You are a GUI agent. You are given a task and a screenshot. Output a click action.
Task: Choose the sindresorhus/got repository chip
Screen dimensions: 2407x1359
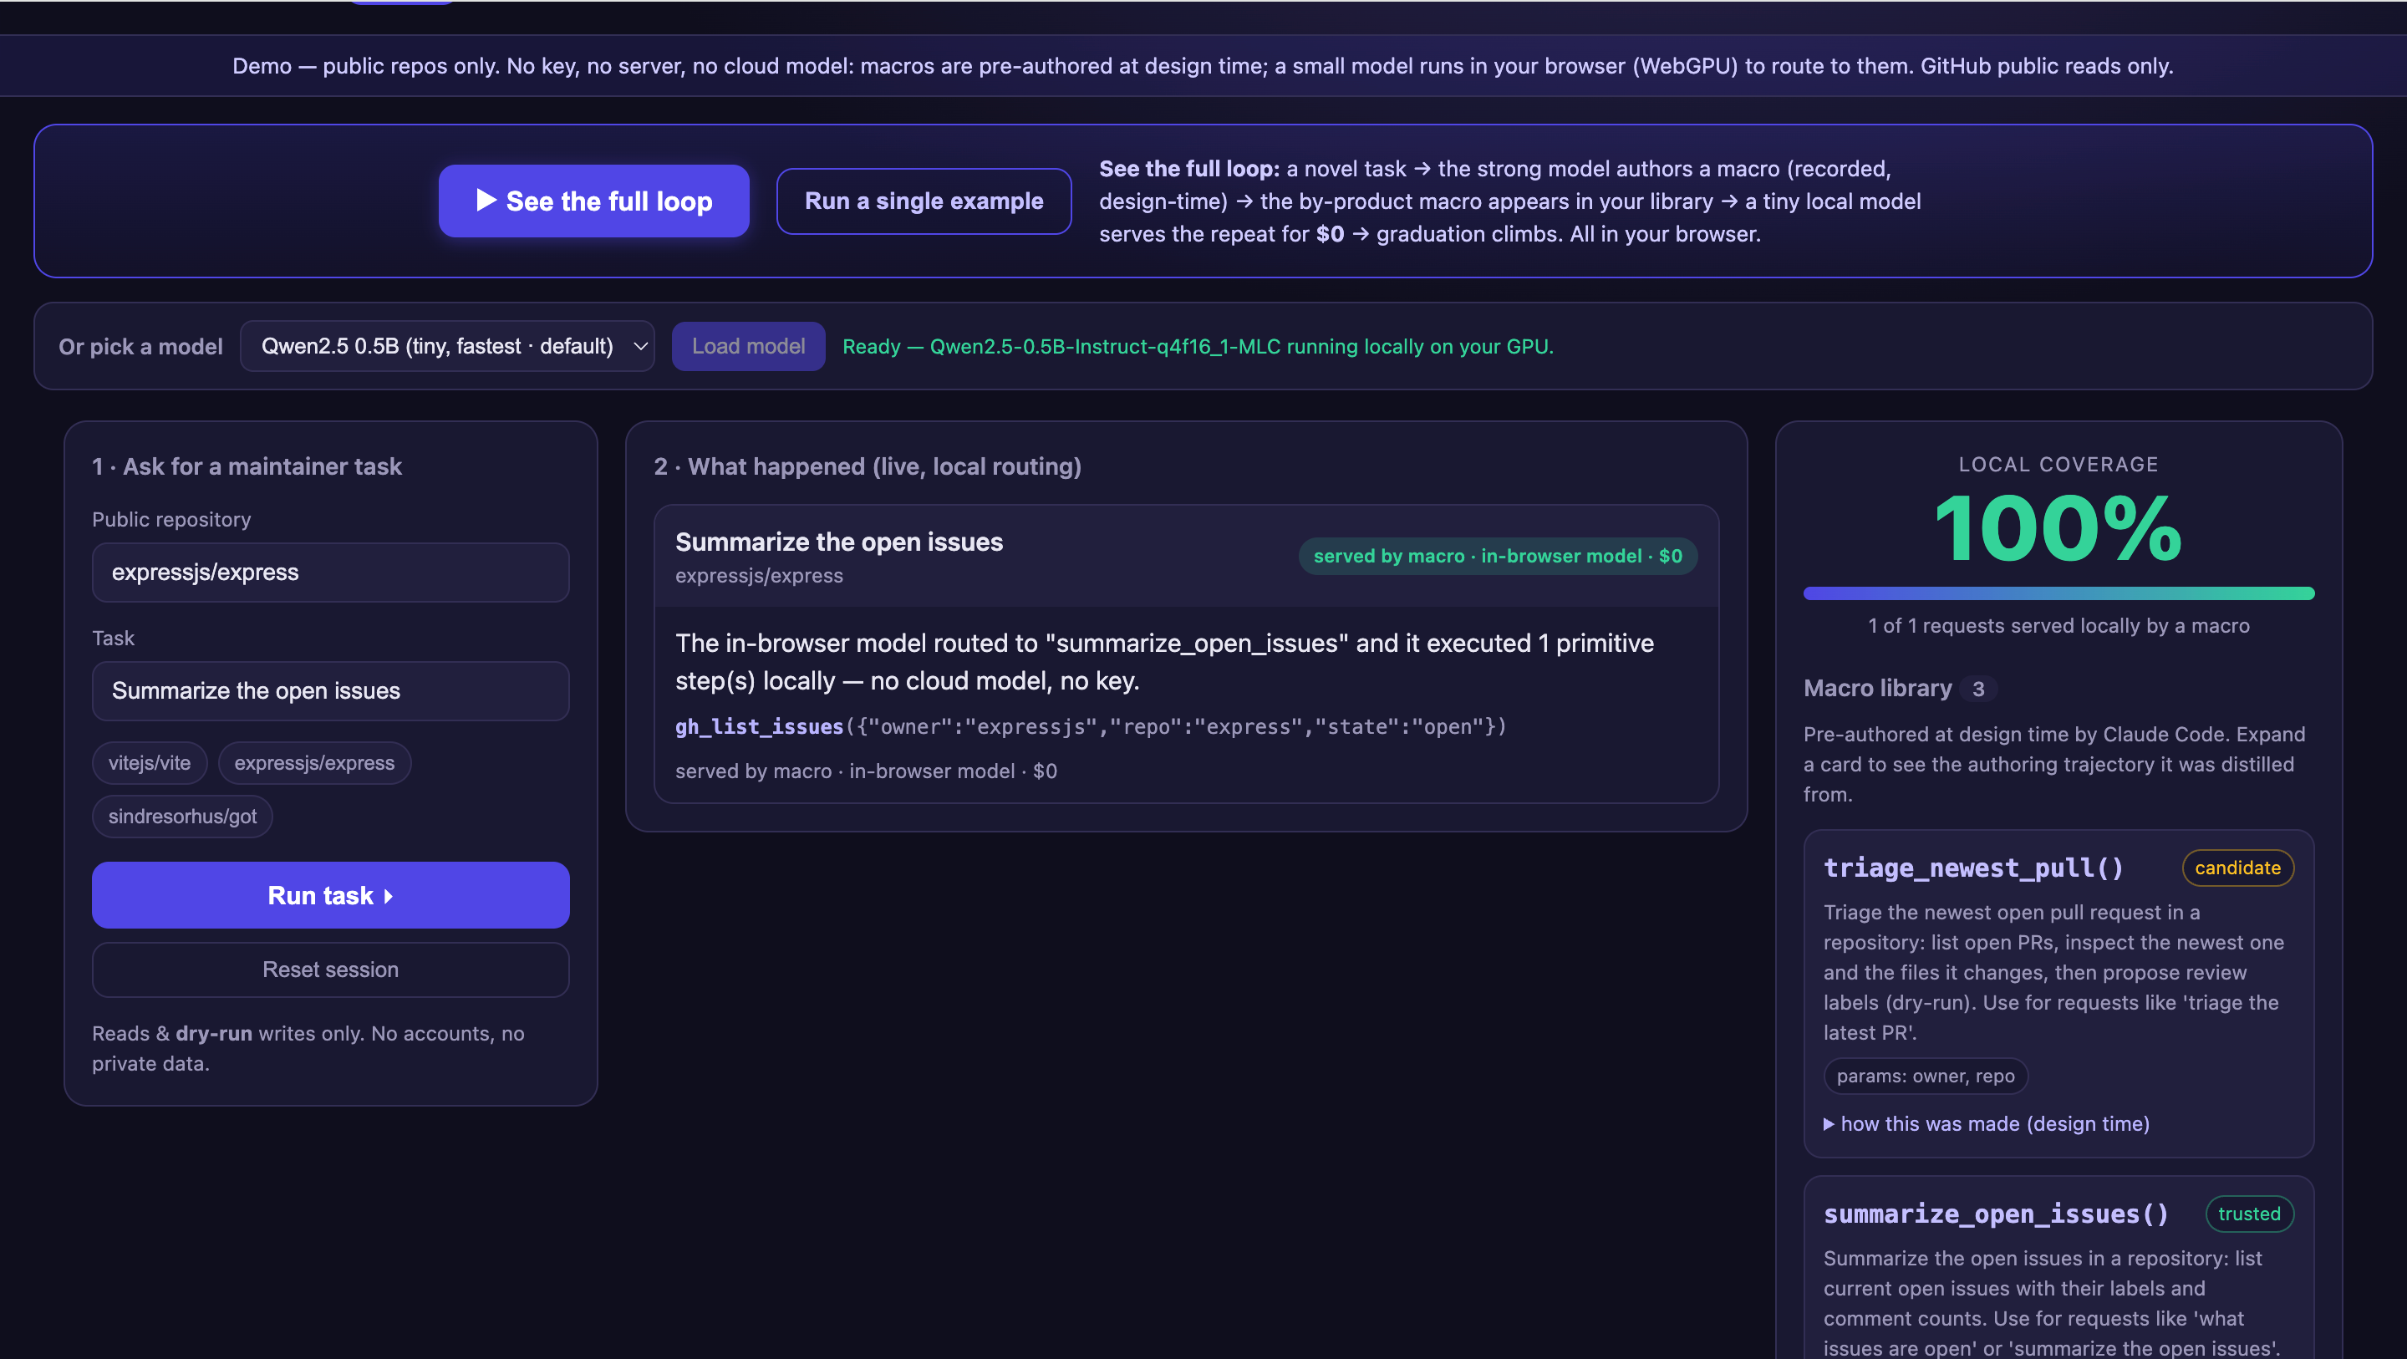tap(182, 816)
